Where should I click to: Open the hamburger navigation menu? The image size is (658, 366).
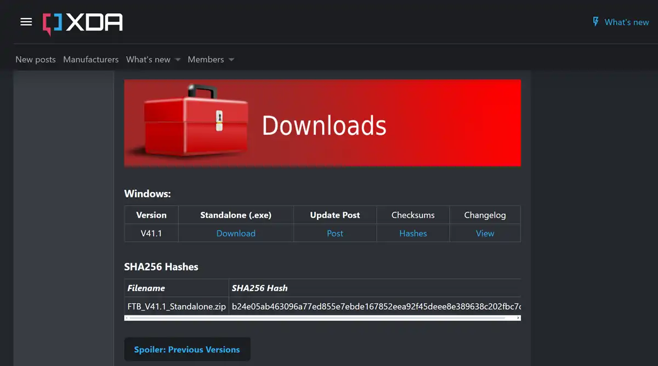(26, 22)
